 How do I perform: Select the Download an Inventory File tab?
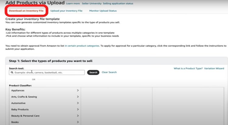pos(26,11)
